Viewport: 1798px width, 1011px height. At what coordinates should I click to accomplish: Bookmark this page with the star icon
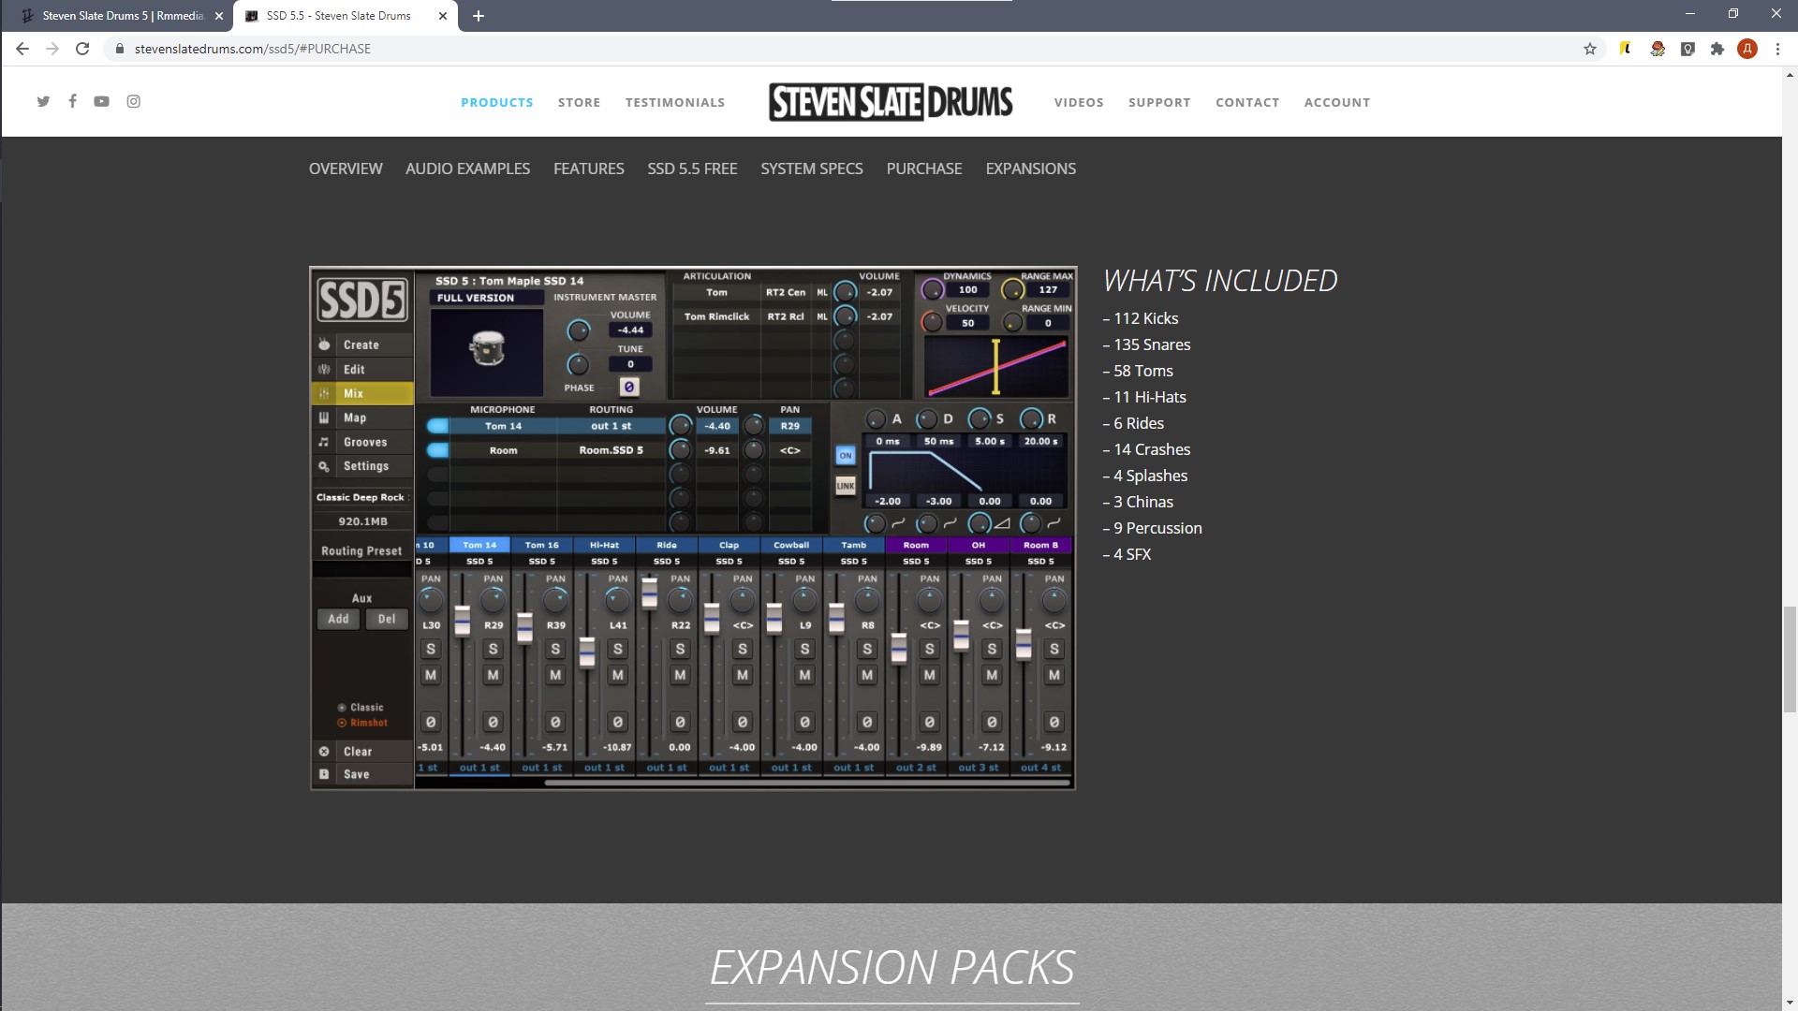click(1590, 49)
